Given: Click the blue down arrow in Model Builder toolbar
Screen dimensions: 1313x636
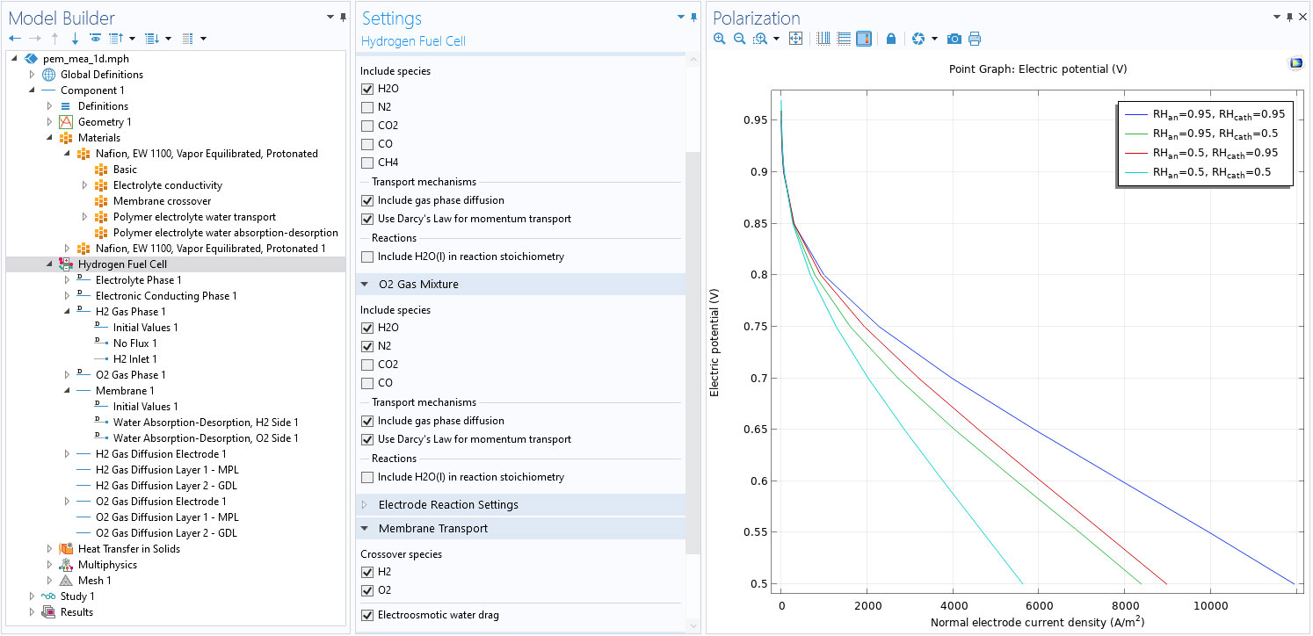Looking at the screenshot, I should (75, 39).
